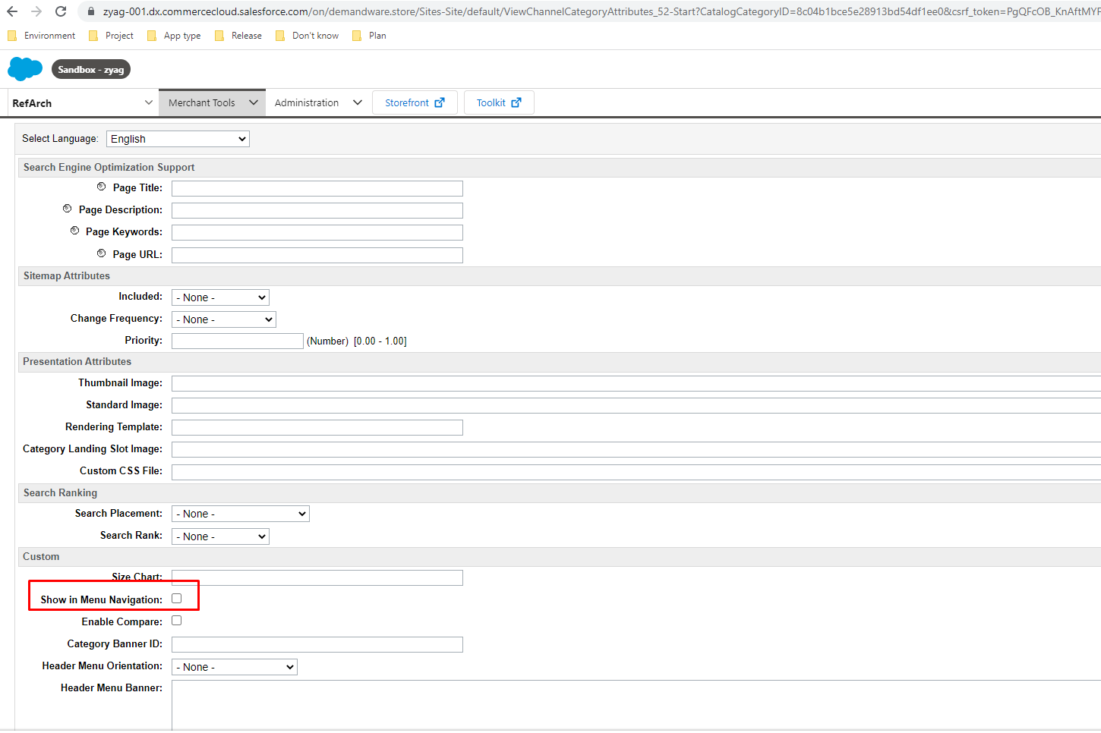Click the Storefront link button
The image size is (1101, 733).
point(414,102)
